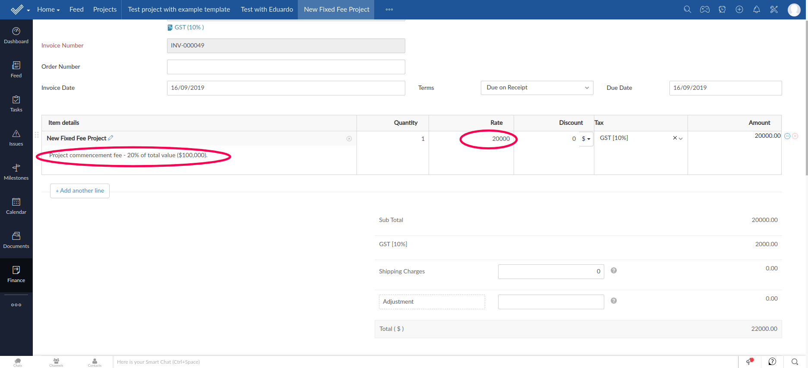This screenshot has width=808, height=368.
Task: Expand the Tax GST dropdown arrow
Action: (681, 139)
